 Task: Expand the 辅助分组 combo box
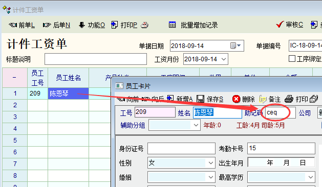pyautogui.click(x=196, y=125)
